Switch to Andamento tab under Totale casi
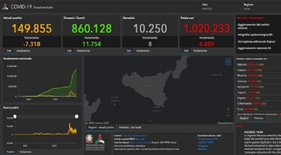Screen dimensions: 281x155 [200, 51]
